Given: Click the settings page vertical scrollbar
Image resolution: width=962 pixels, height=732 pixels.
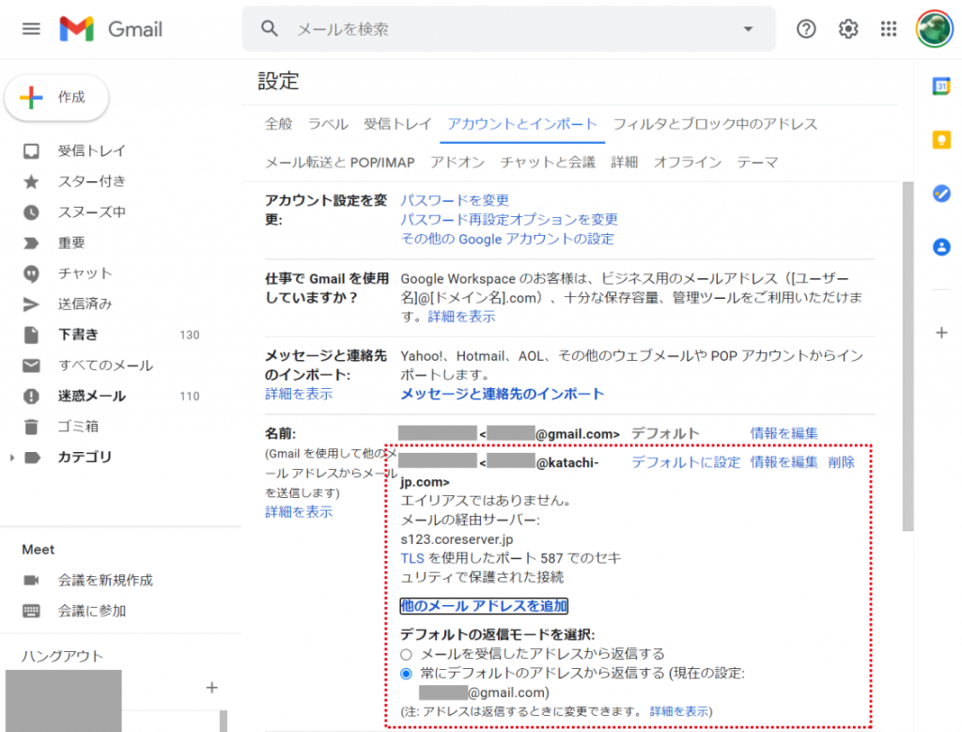Looking at the screenshot, I should click(x=908, y=357).
